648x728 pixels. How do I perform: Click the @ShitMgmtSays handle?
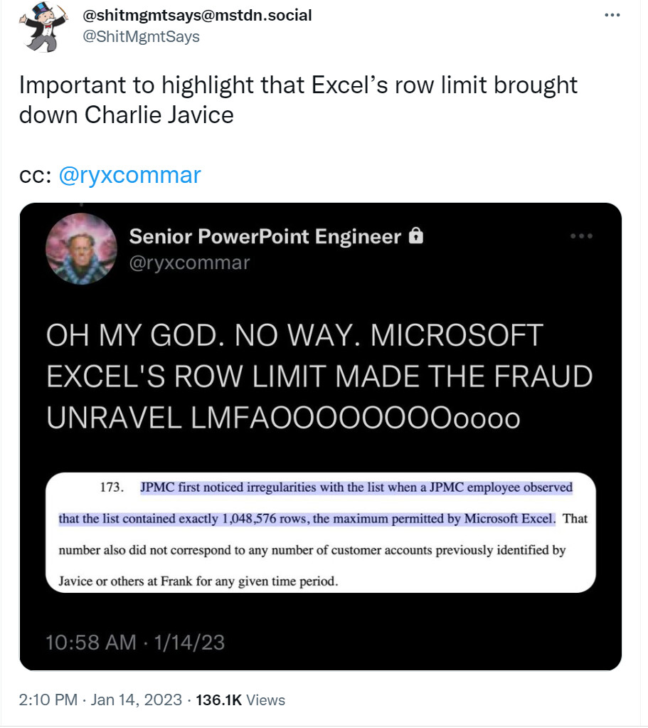pyautogui.click(x=141, y=37)
